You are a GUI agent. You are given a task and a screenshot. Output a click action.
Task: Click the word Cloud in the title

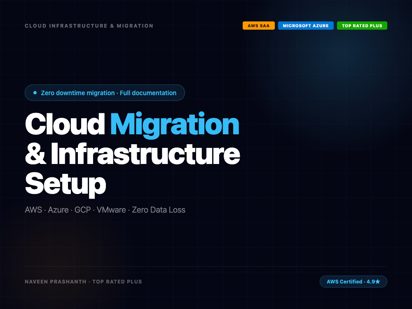point(65,124)
